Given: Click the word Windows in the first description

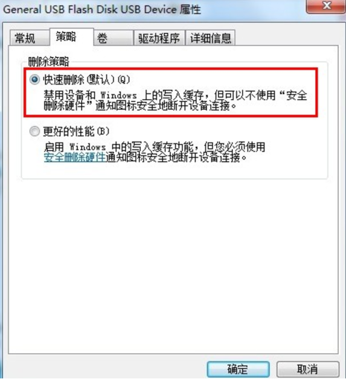Looking at the screenshot, I should 119,96.
